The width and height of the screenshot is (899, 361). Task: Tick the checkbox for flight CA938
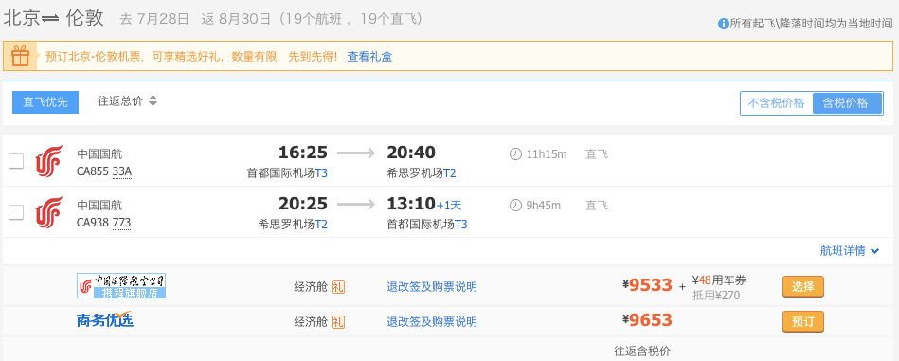point(16,212)
